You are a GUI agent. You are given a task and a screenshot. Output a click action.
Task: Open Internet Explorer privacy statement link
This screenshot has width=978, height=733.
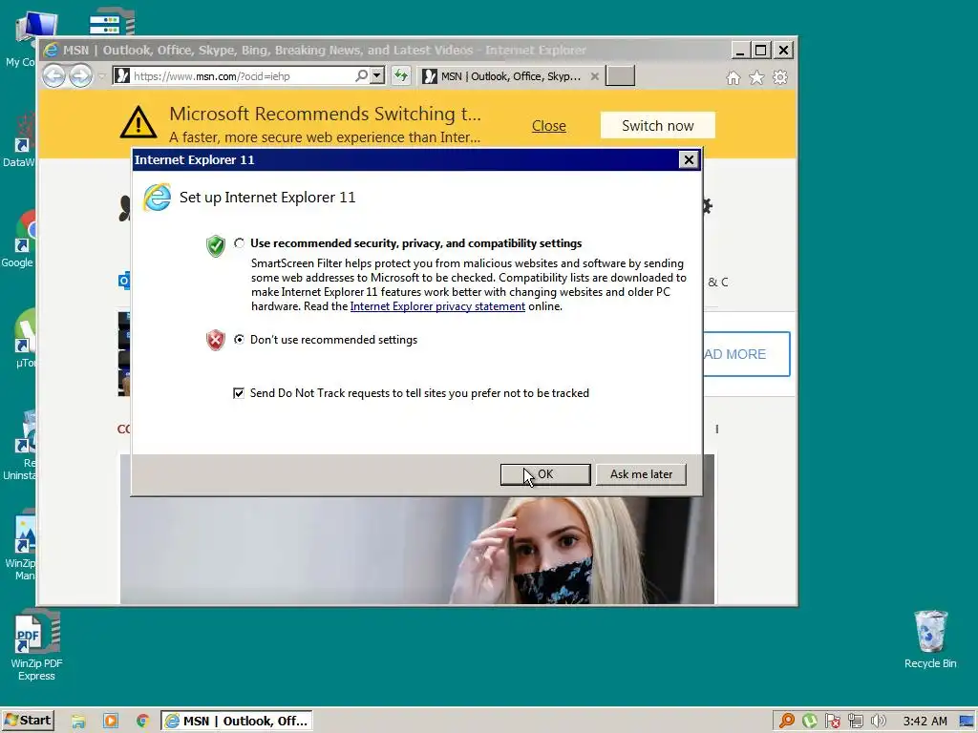point(437,306)
